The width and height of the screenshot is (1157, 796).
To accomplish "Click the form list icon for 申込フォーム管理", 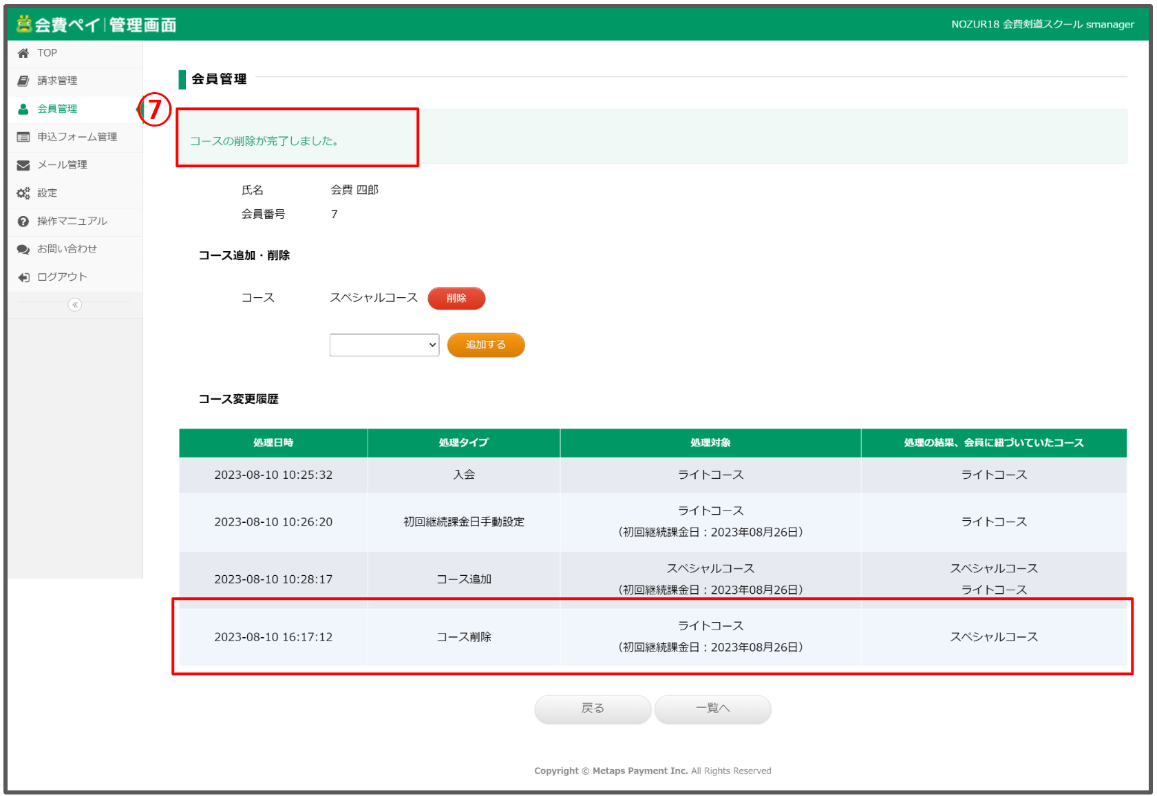I will (x=23, y=137).
